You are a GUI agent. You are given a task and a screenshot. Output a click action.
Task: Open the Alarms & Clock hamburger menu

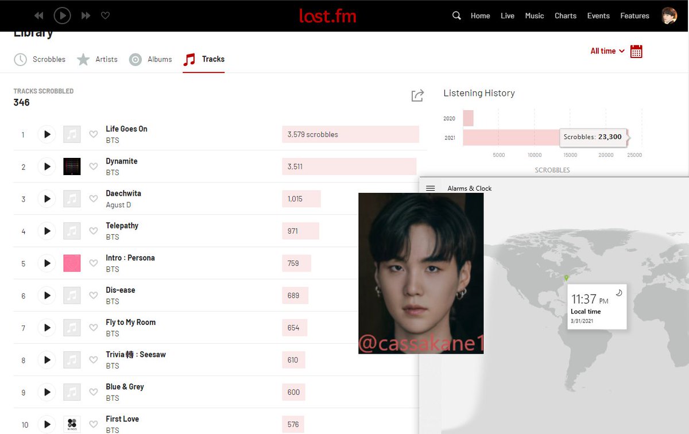coord(430,188)
